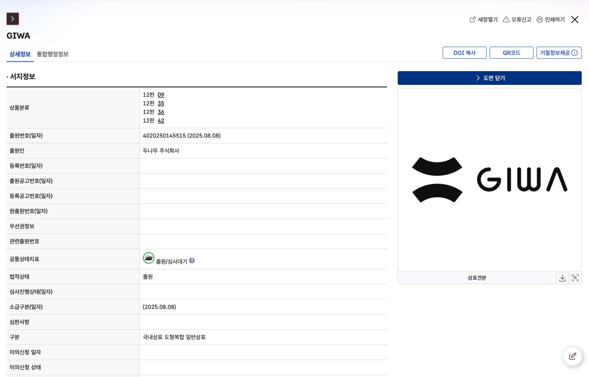Click the 우선권정보 row label
Image resolution: width=589 pixels, height=377 pixels.
pos(22,226)
